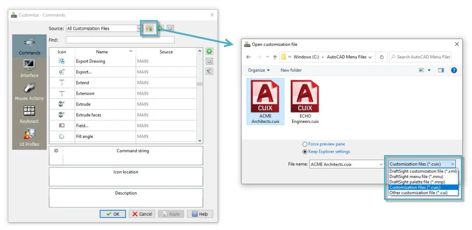Select the Force preview pane radio button
The height and width of the screenshot is (230, 472).
point(305,144)
